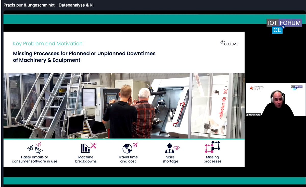Viewport: 306px width, 187px height.
Task: Click 'Missing Processes for Planned or Unplanned Downtimes' title
Action: tap(84, 54)
